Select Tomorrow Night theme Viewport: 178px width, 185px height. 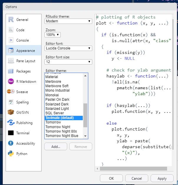(x=64, y=127)
